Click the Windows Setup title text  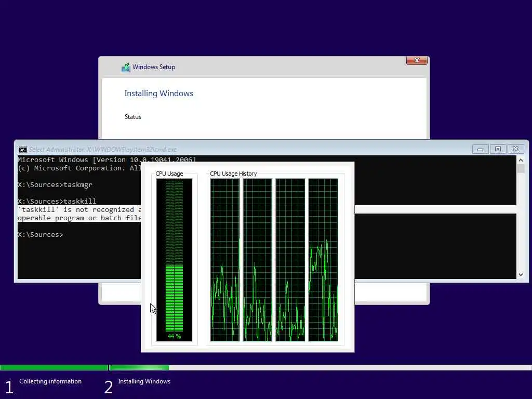pos(154,67)
